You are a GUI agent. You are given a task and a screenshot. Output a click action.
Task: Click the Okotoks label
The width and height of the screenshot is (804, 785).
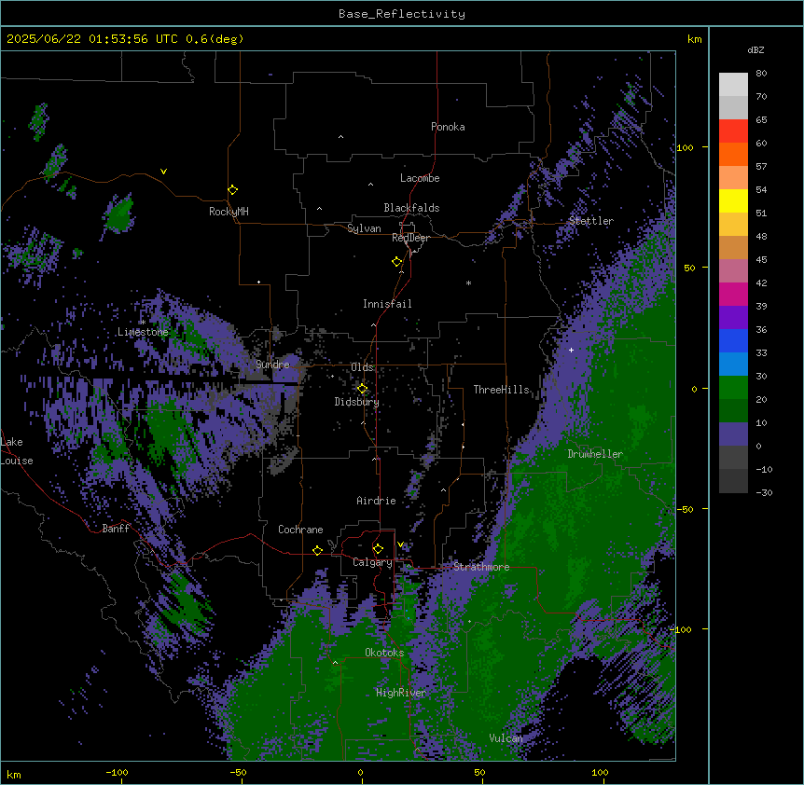coord(384,653)
